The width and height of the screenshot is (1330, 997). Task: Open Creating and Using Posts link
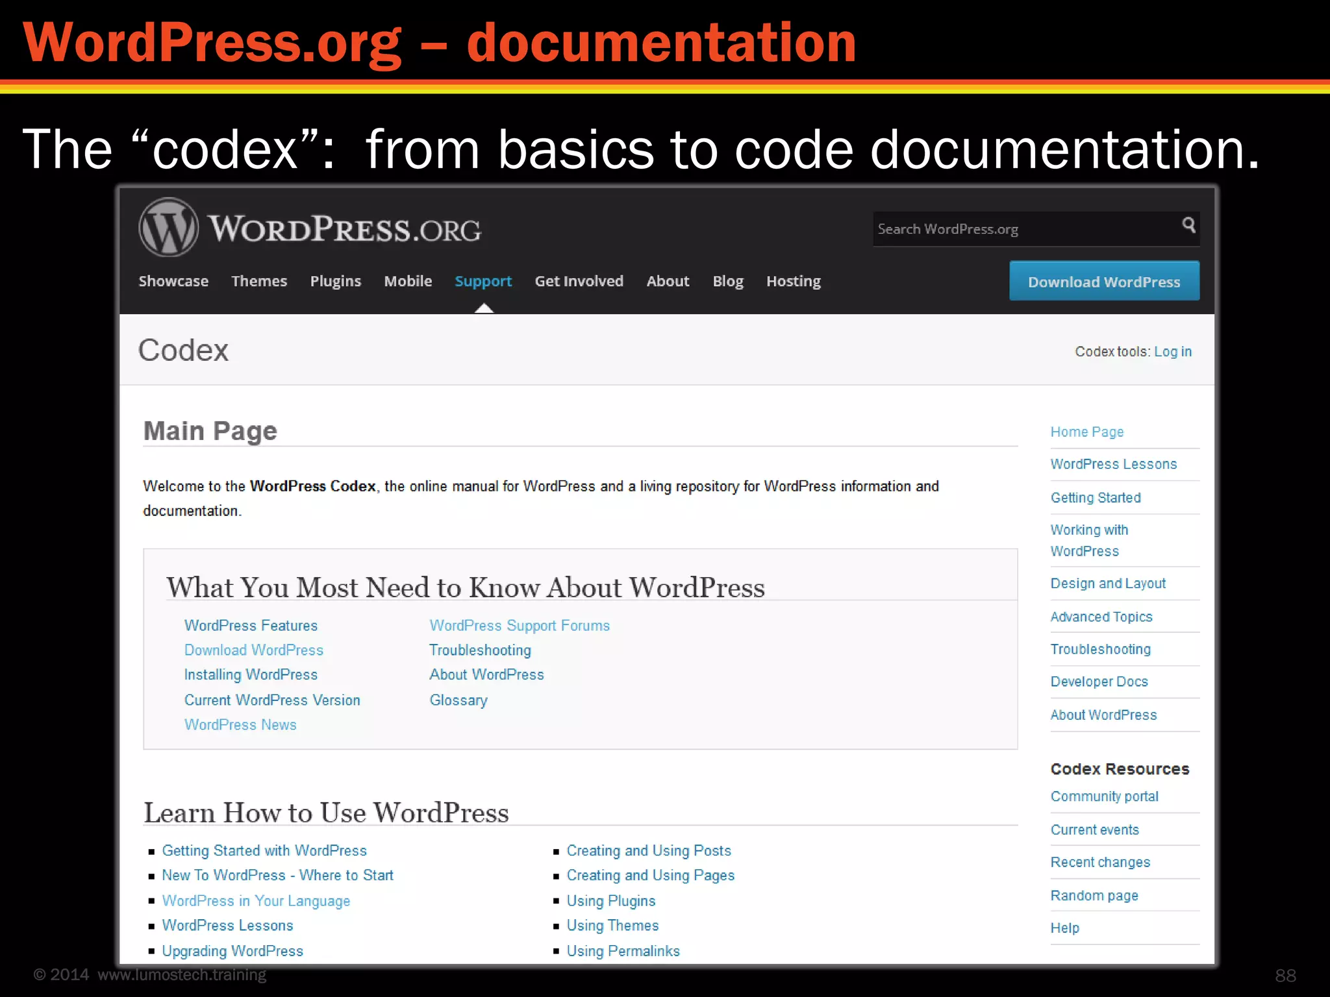pyautogui.click(x=649, y=850)
